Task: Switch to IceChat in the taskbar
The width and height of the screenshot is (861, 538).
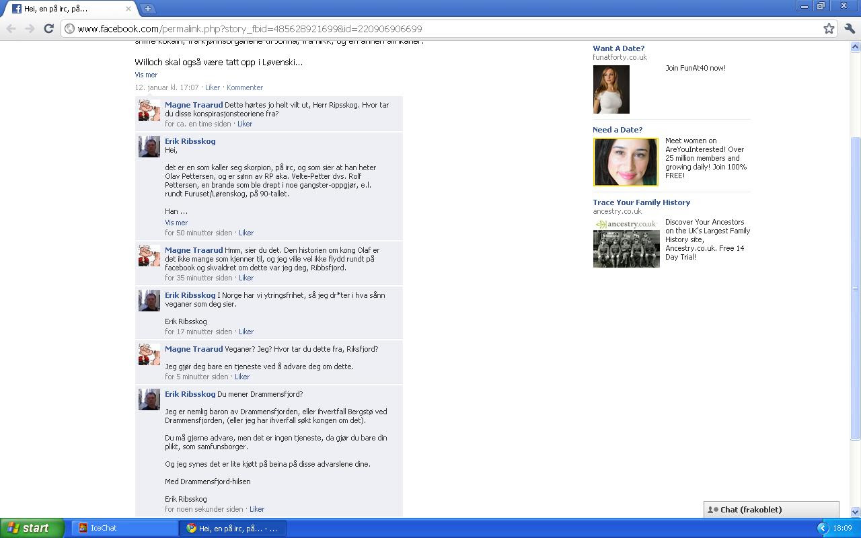Action: [x=124, y=528]
